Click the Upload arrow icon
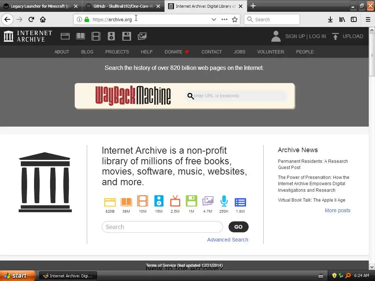375x281 pixels. point(335,36)
